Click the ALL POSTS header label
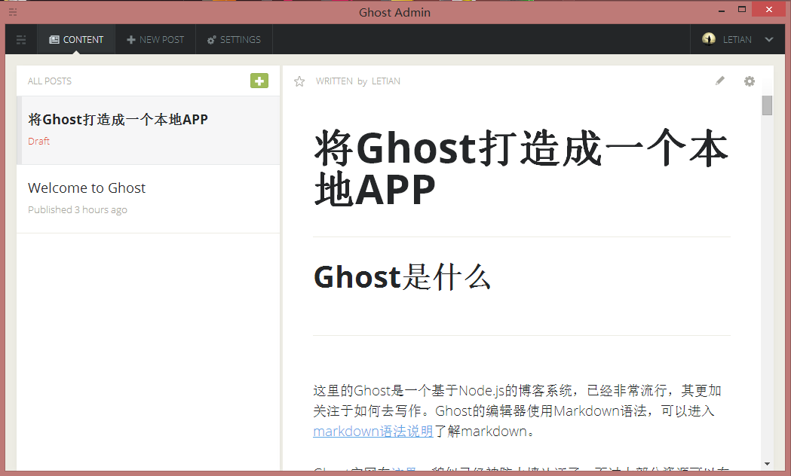This screenshot has width=791, height=476. 50,81
